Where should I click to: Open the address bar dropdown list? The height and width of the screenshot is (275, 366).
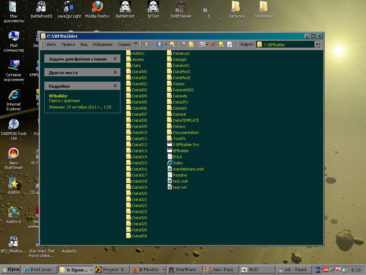[317, 44]
